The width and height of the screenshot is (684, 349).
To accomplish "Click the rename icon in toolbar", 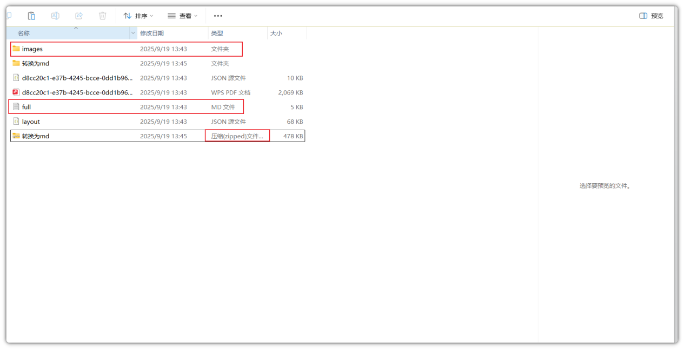I will [x=55, y=16].
